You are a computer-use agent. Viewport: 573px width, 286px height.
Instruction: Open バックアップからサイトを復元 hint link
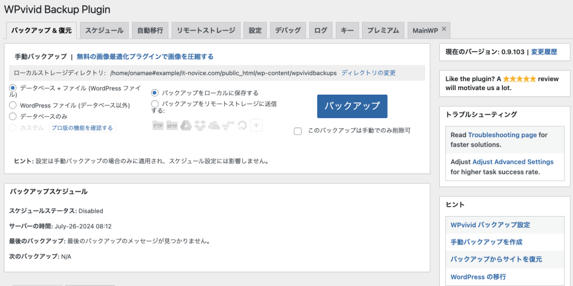tap(496, 259)
